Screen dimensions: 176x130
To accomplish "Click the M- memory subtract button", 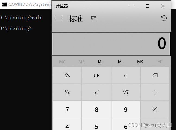I will (x=120, y=62).
